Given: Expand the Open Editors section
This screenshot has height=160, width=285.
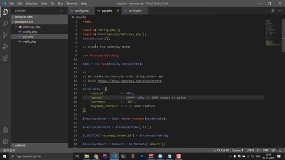Looking at the screenshot, I should pos(39,17).
